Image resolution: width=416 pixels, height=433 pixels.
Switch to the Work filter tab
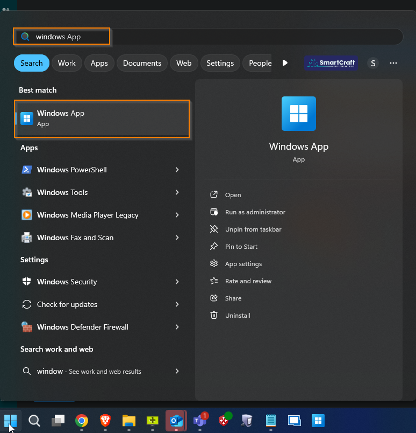[x=67, y=63]
